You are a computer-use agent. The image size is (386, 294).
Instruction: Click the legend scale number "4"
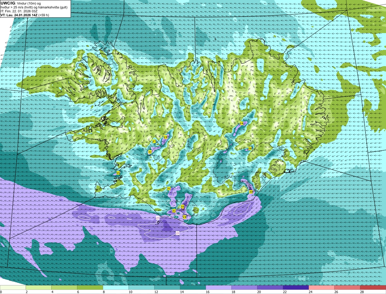click(x=52, y=292)
